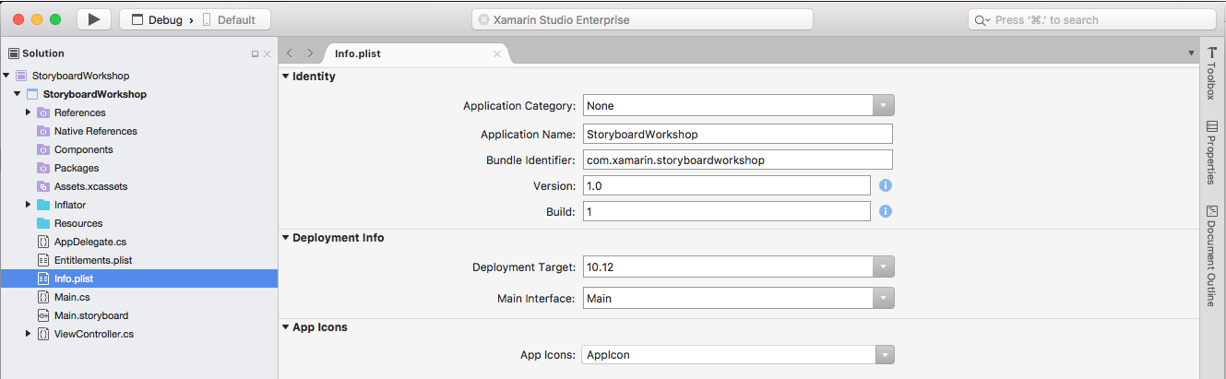Open the Toolbox side panel
1226x379 pixels.
(x=1212, y=75)
